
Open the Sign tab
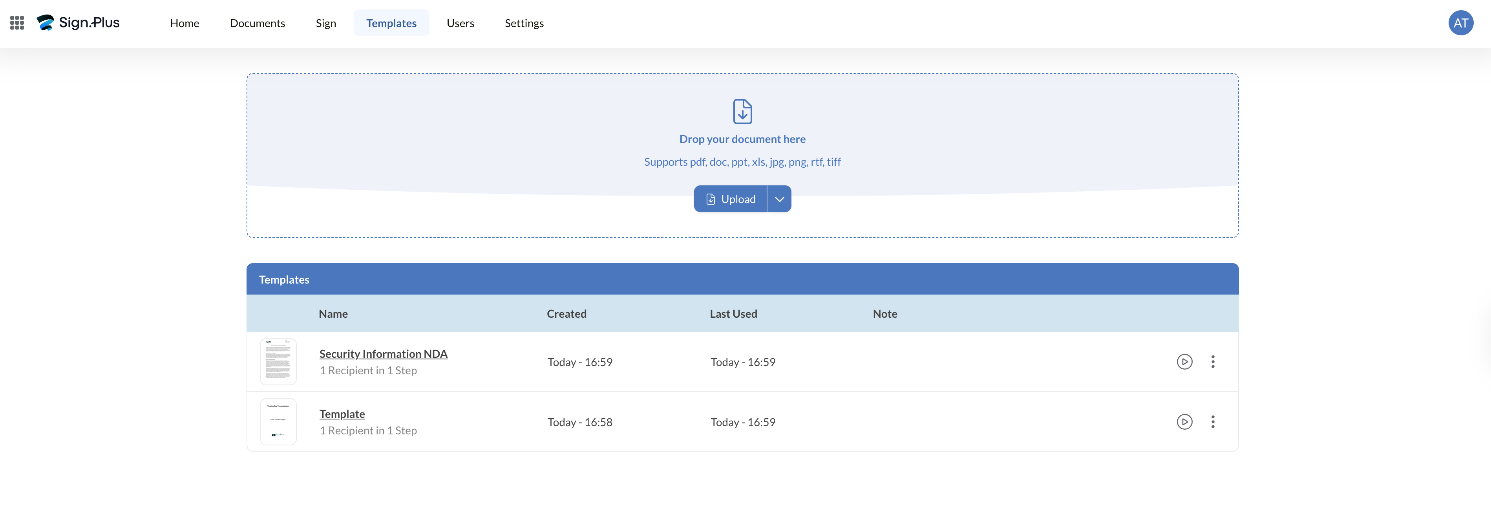[325, 23]
